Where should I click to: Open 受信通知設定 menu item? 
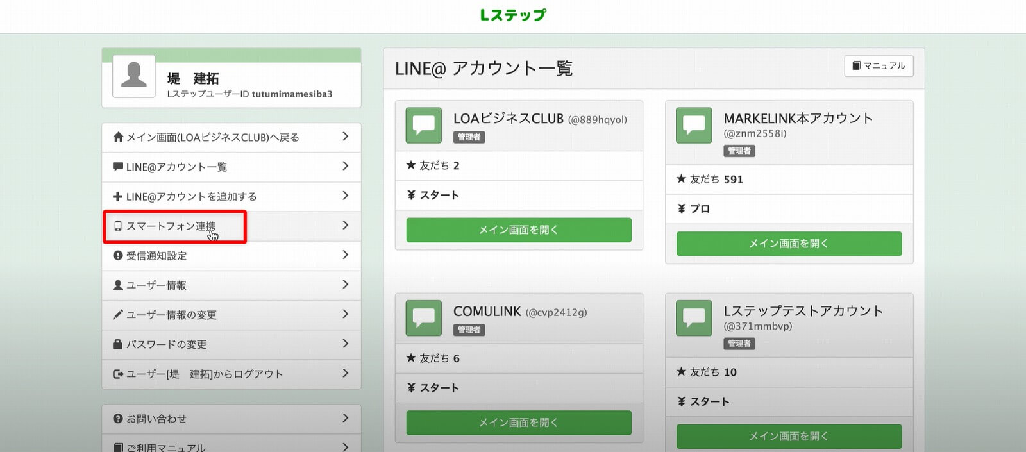click(231, 256)
